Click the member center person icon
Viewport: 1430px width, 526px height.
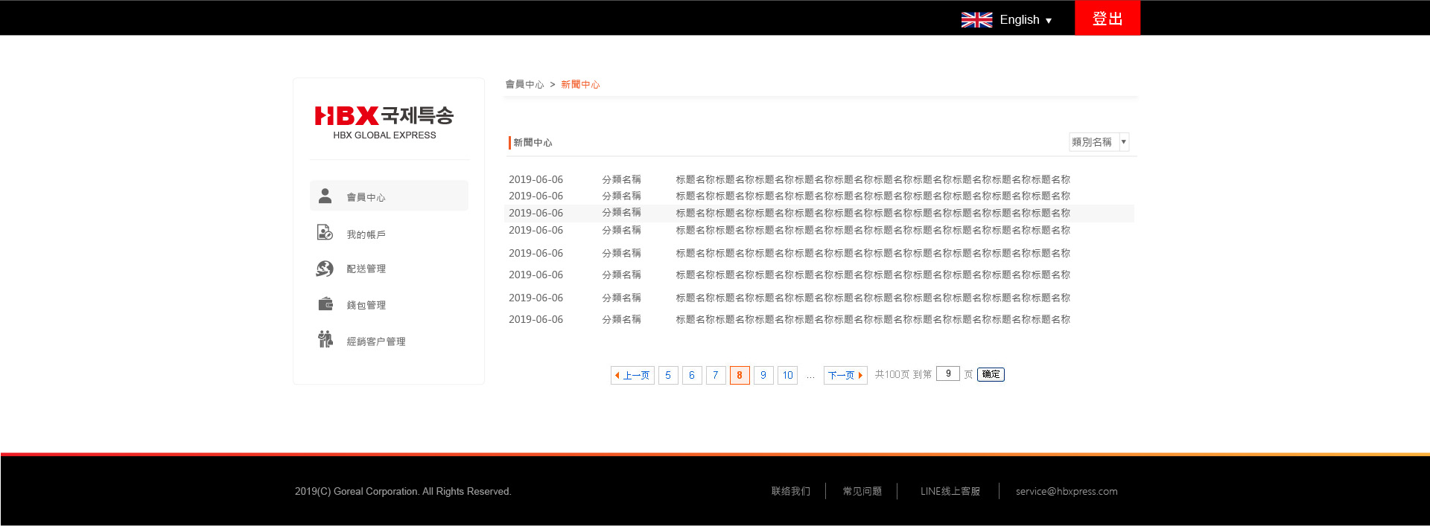click(x=325, y=196)
